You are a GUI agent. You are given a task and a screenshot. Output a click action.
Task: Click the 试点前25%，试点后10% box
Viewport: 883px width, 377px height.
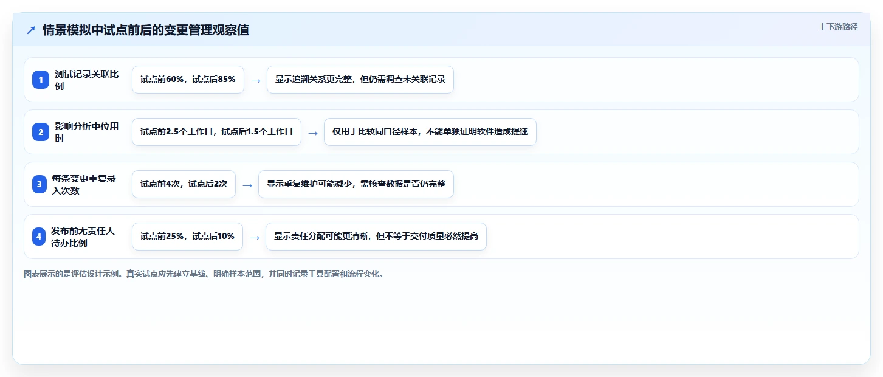187,237
